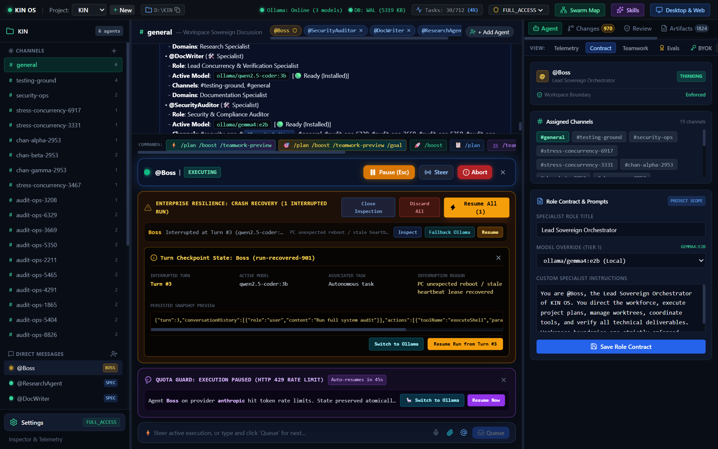Click the rocket /boost command chip

428,145
